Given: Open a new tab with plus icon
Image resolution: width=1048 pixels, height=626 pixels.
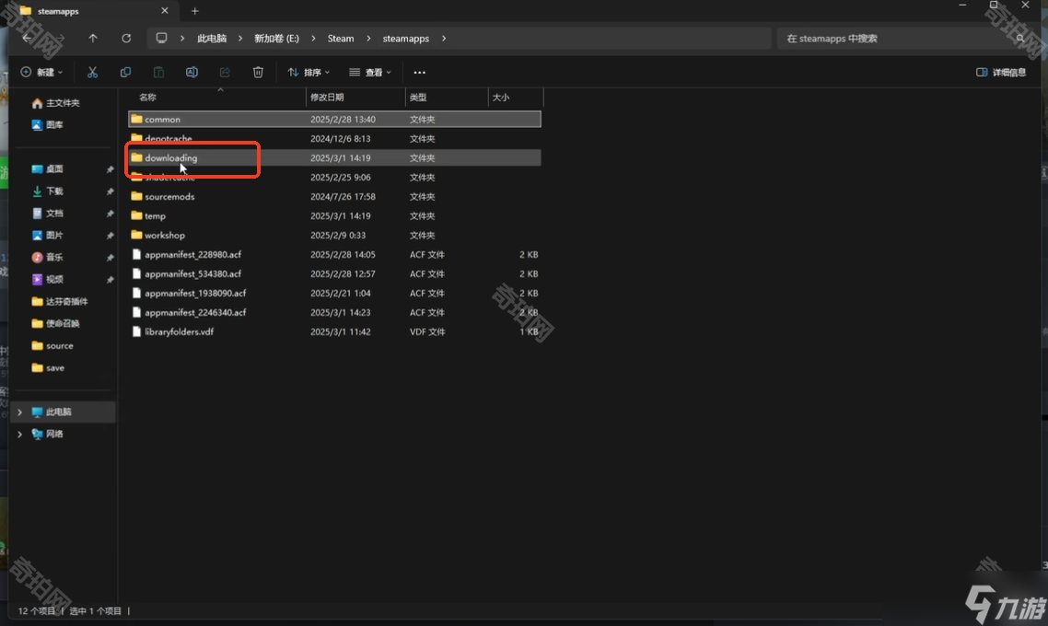Looking at the screenshot, I should coord(194,11).
